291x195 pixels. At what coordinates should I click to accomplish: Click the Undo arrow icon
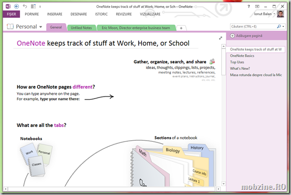(25, 6)
